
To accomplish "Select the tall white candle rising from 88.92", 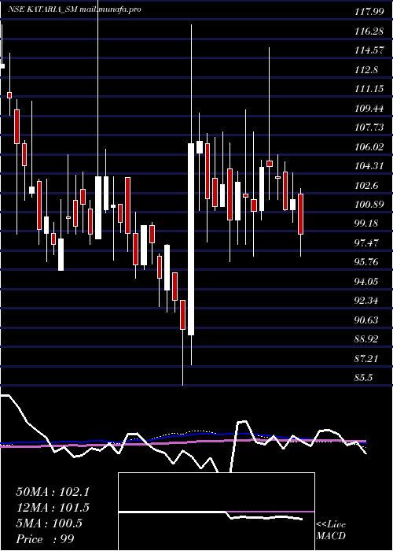I will click(191, 239).
